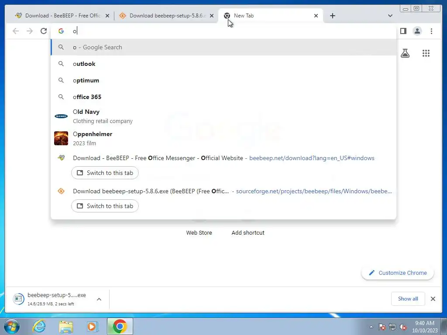This screenshot has height=335, width=447.
Task: Click the Chrome icon in the taskbar
Action: 120,326
